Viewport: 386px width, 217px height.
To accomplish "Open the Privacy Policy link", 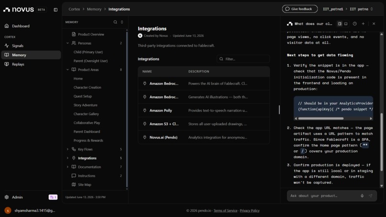I will pos(250,211).
